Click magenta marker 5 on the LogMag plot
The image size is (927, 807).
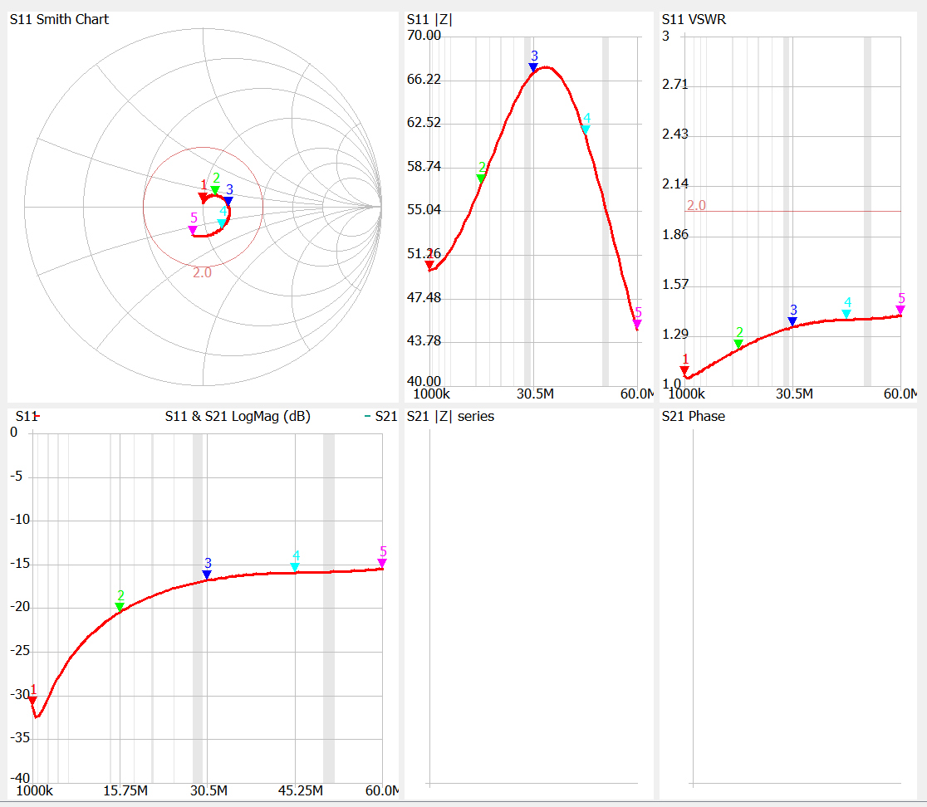[382, 563]
